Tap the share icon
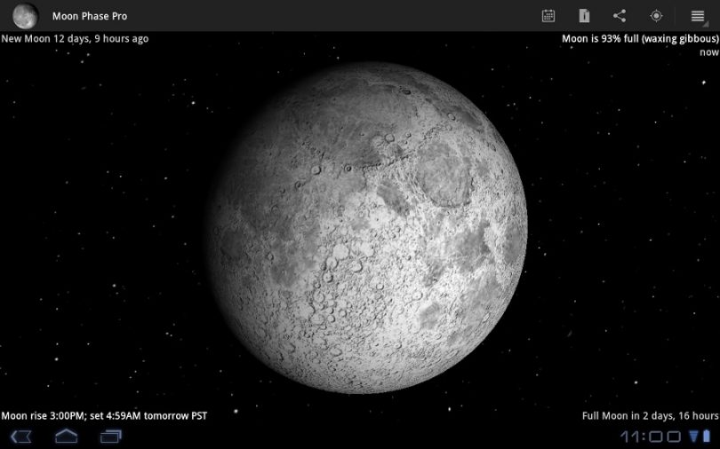The image size is (720, 449). coord(620,16)
